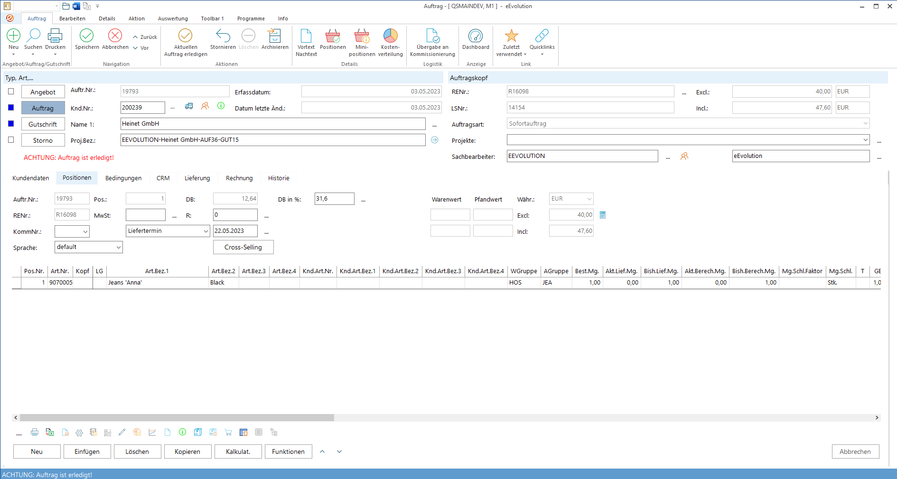This screenshot has height=479, width=897.
Task: Open the quick access combo box in title bar
Action: pos(36,6)
